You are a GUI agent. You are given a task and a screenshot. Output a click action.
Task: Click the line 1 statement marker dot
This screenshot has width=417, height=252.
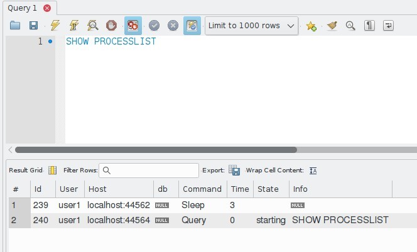click(x=50, y=41)
